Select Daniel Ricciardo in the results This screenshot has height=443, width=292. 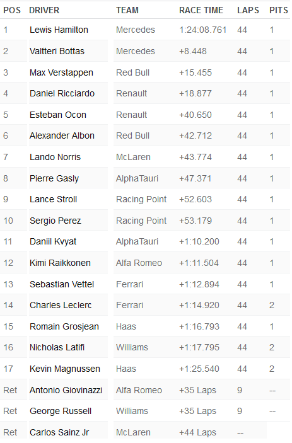[62, 93]
